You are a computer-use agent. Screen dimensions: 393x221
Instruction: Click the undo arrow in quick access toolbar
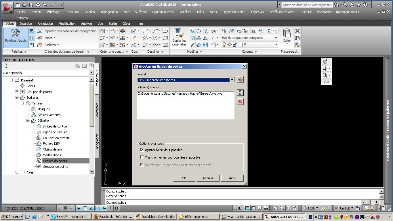point(44,5)
